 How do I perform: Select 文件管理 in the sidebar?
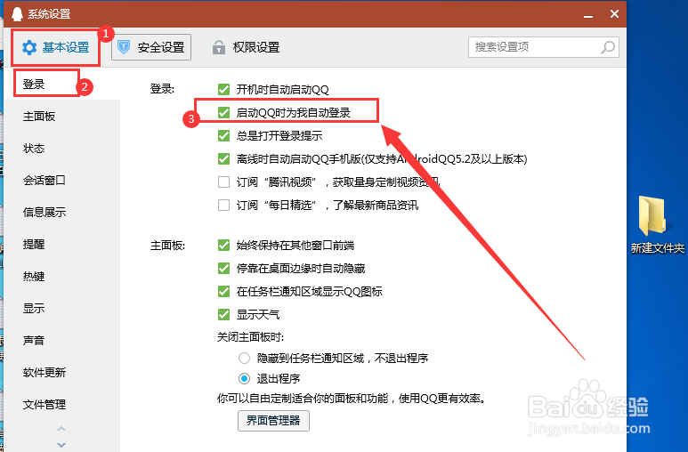point(45,405)
